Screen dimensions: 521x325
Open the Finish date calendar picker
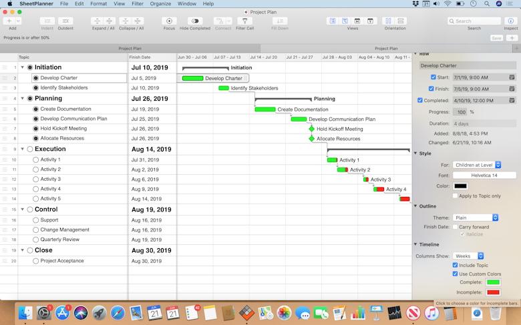[512, 89]
